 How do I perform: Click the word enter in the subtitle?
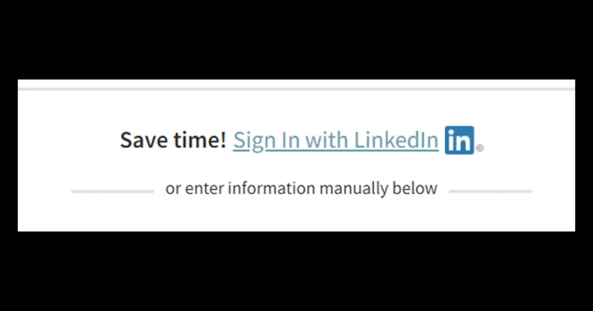[x=204, y=188]
